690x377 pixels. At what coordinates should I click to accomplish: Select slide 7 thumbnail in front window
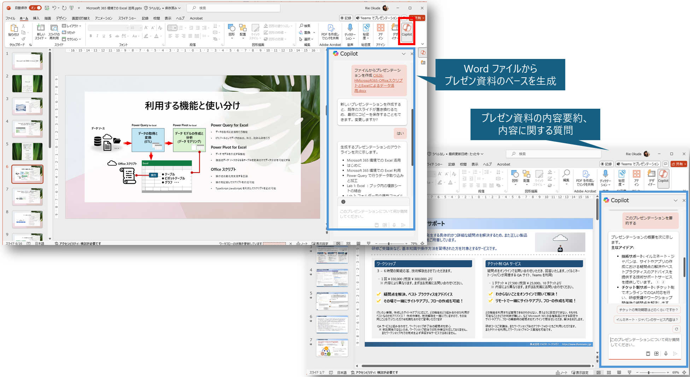pos(28,197)
